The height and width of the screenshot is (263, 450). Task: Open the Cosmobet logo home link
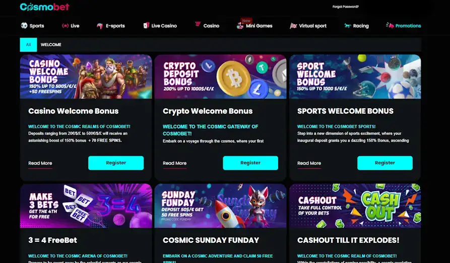[44, 7]
